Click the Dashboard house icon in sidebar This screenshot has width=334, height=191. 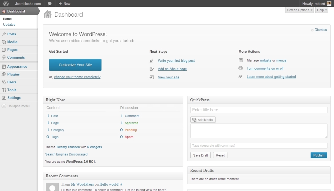pyautogui.click(x=4, y=11)
